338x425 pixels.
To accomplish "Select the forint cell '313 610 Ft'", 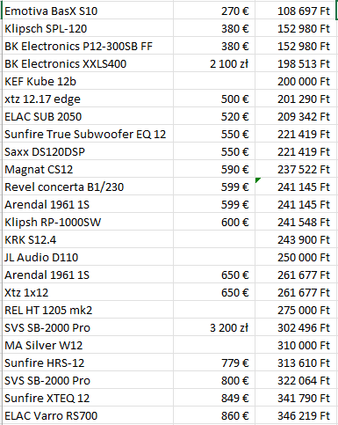I will [296, 363].
